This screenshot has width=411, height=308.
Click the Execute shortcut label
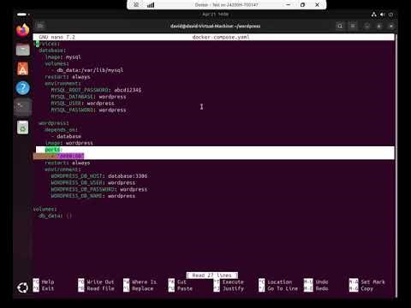pos(233,281)
